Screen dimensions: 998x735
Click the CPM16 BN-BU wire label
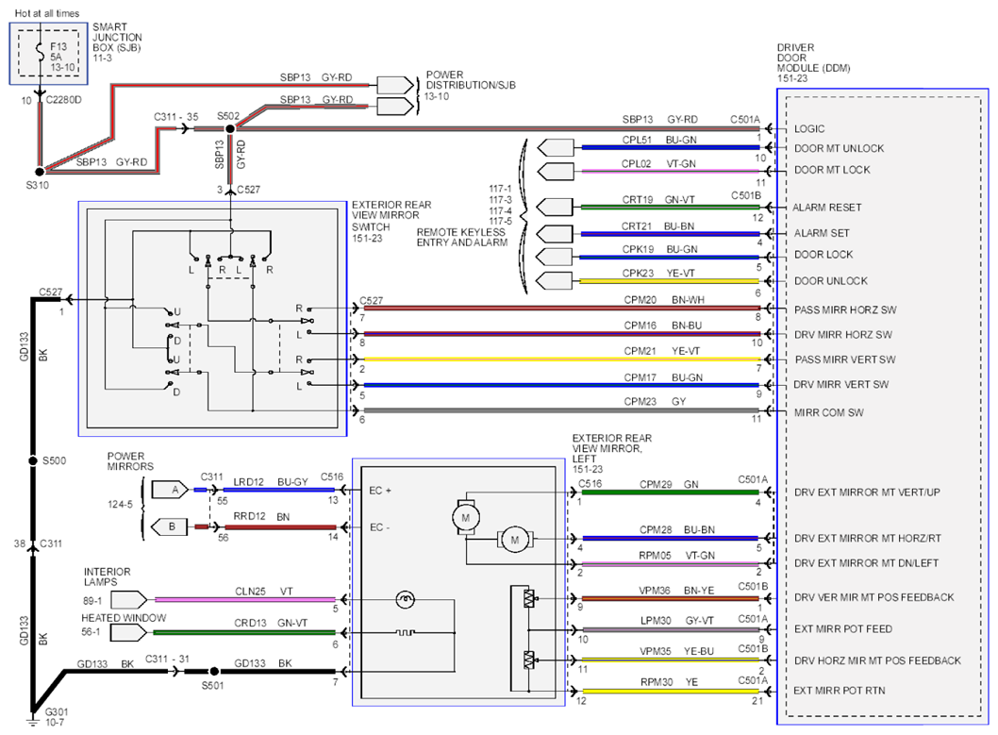tap(662, 326)
